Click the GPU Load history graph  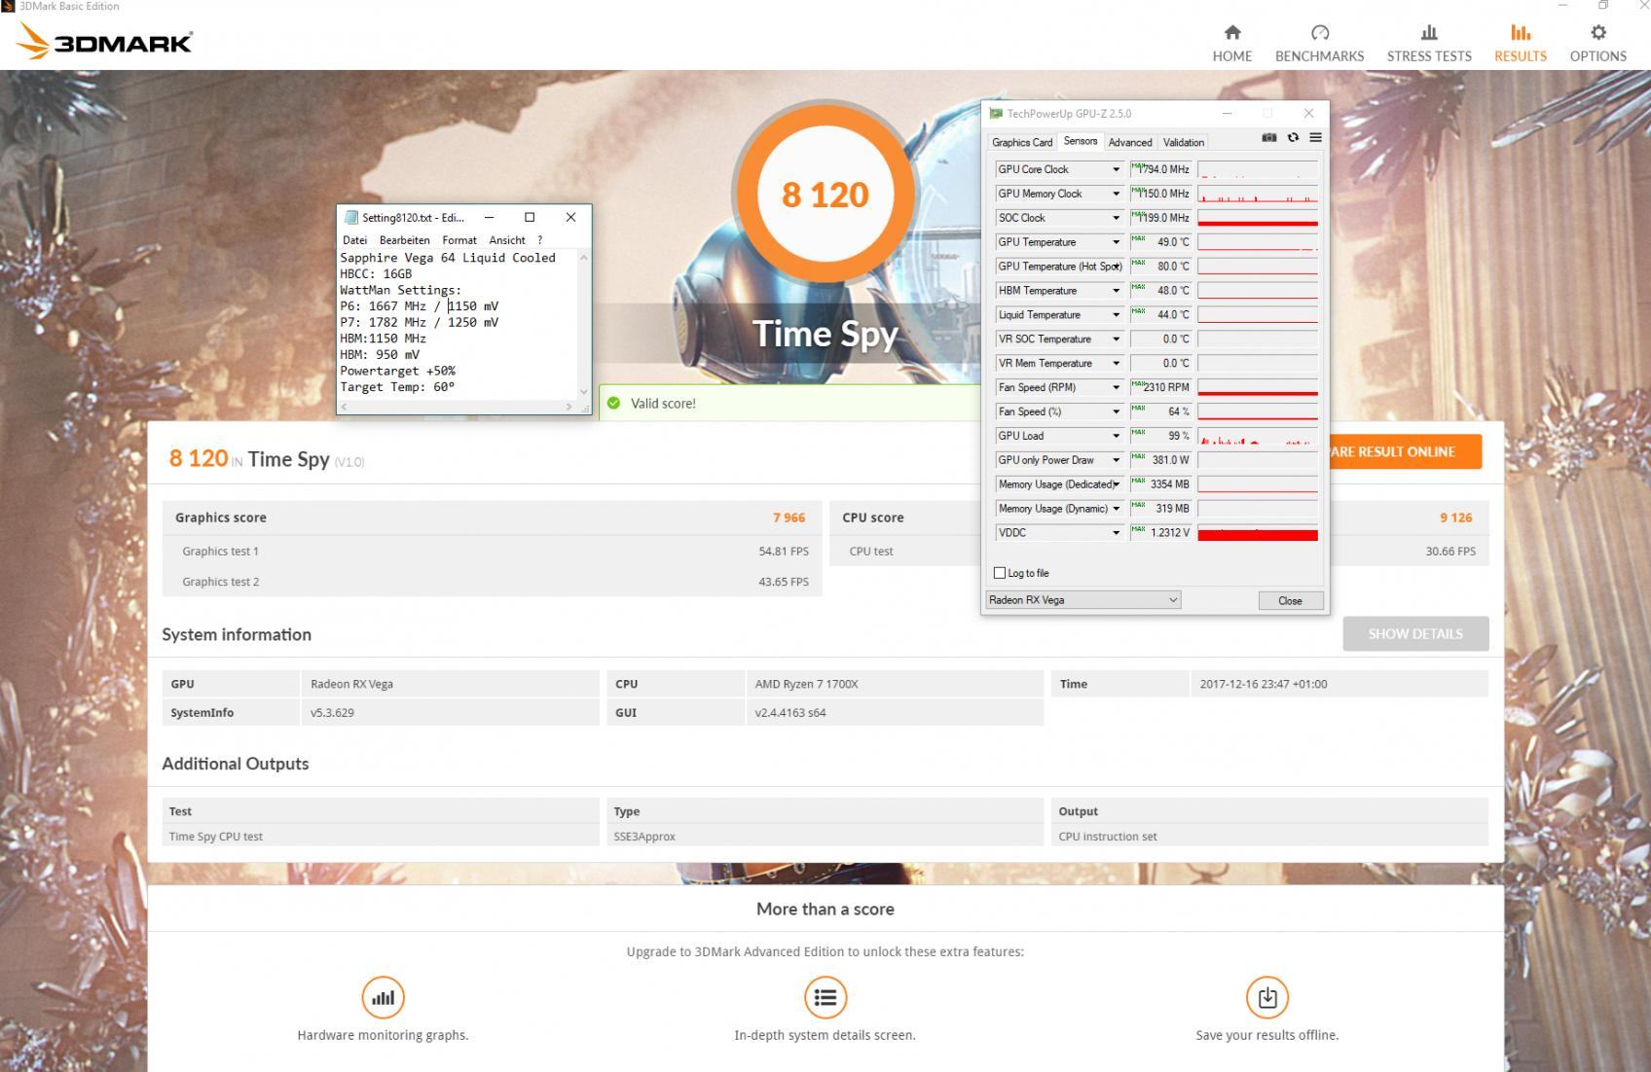(x=1258, y=436)
